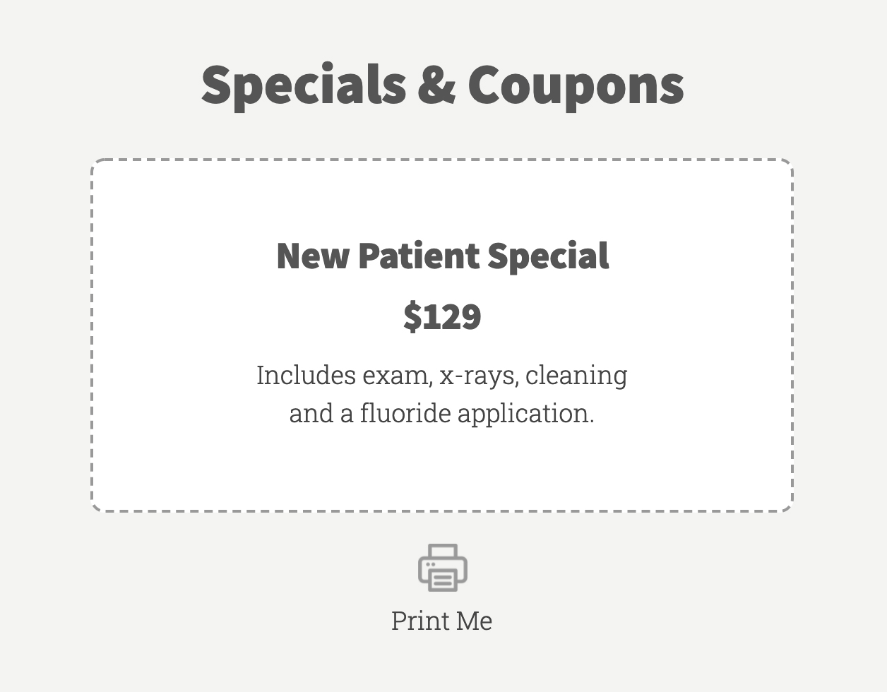Click the word 'New' in coupon title
Screen dimensions: 887x692
point(313,256)
